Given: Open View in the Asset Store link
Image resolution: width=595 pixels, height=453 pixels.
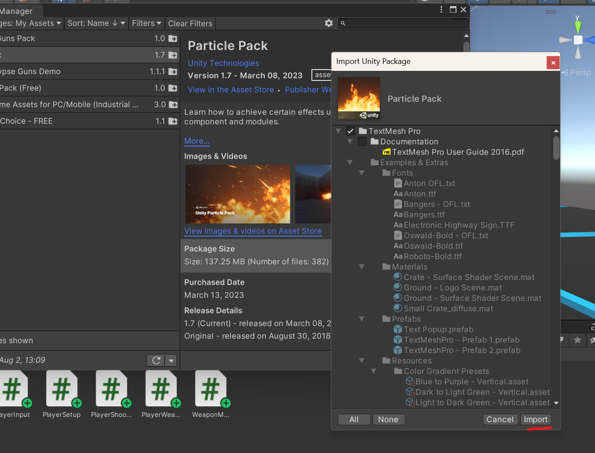Looking at the screenshot, I should tap(231, 90).
